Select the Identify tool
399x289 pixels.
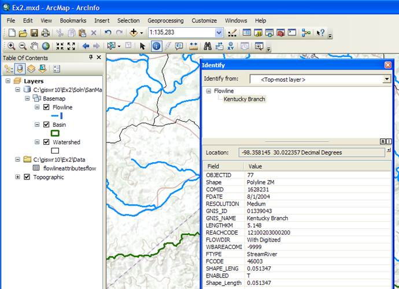pyautogui.click(x=156, y=46)
